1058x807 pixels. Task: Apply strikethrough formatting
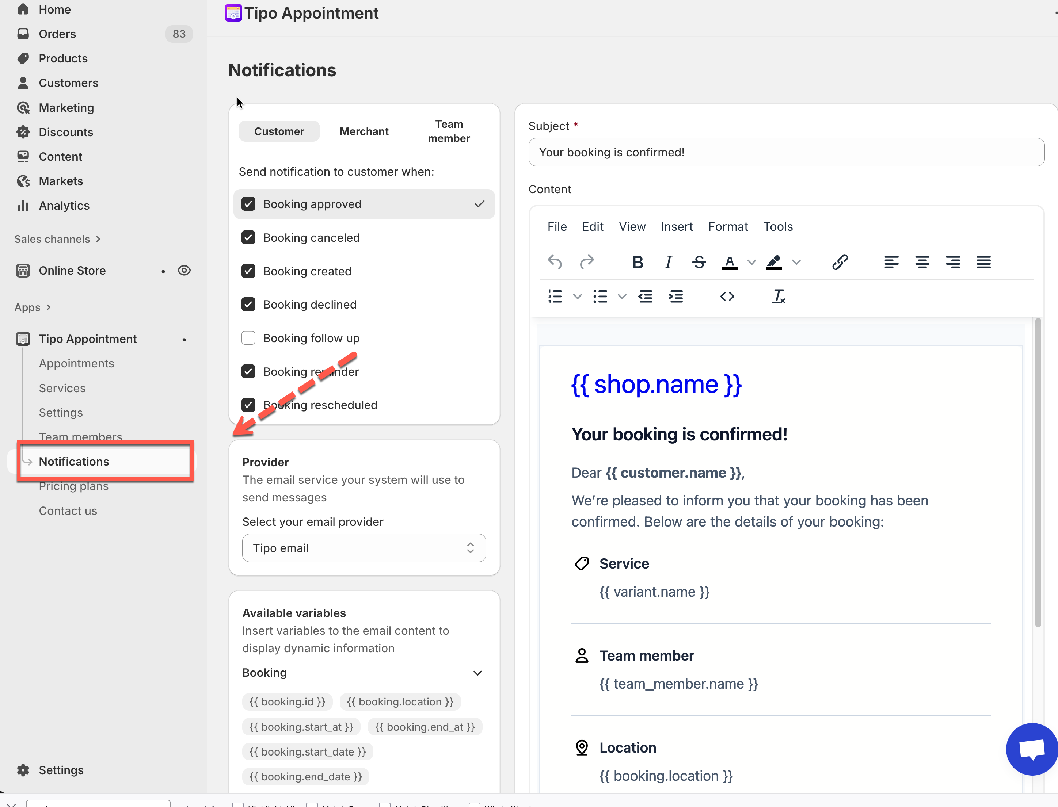699,262
